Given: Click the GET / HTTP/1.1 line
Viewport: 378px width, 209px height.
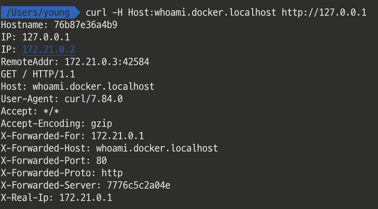Looking at the screenshot, I should [38, 74].
